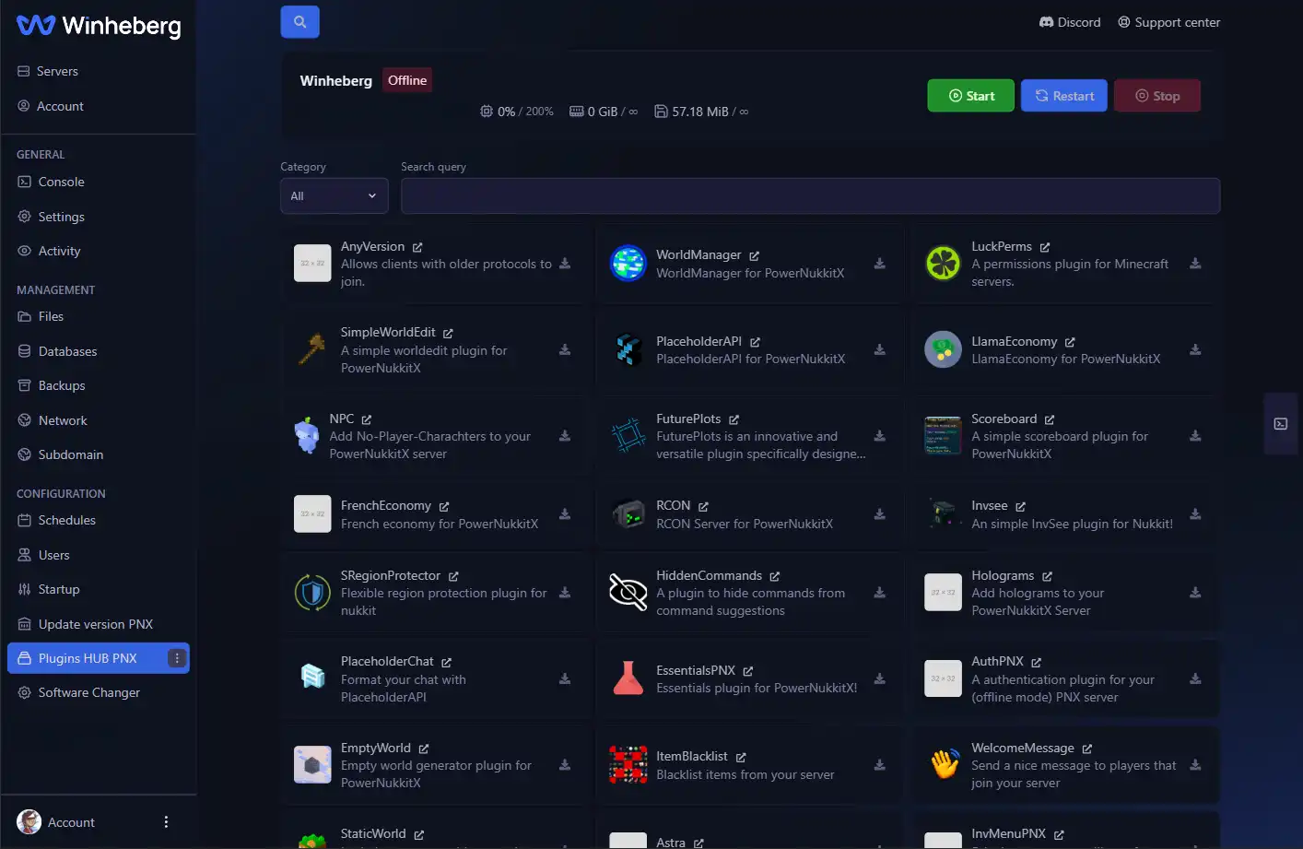This screenshot has width=1303, height=849.
Task: Open the Discord link
Action: pyautogui.click(x=1070, y=22)
